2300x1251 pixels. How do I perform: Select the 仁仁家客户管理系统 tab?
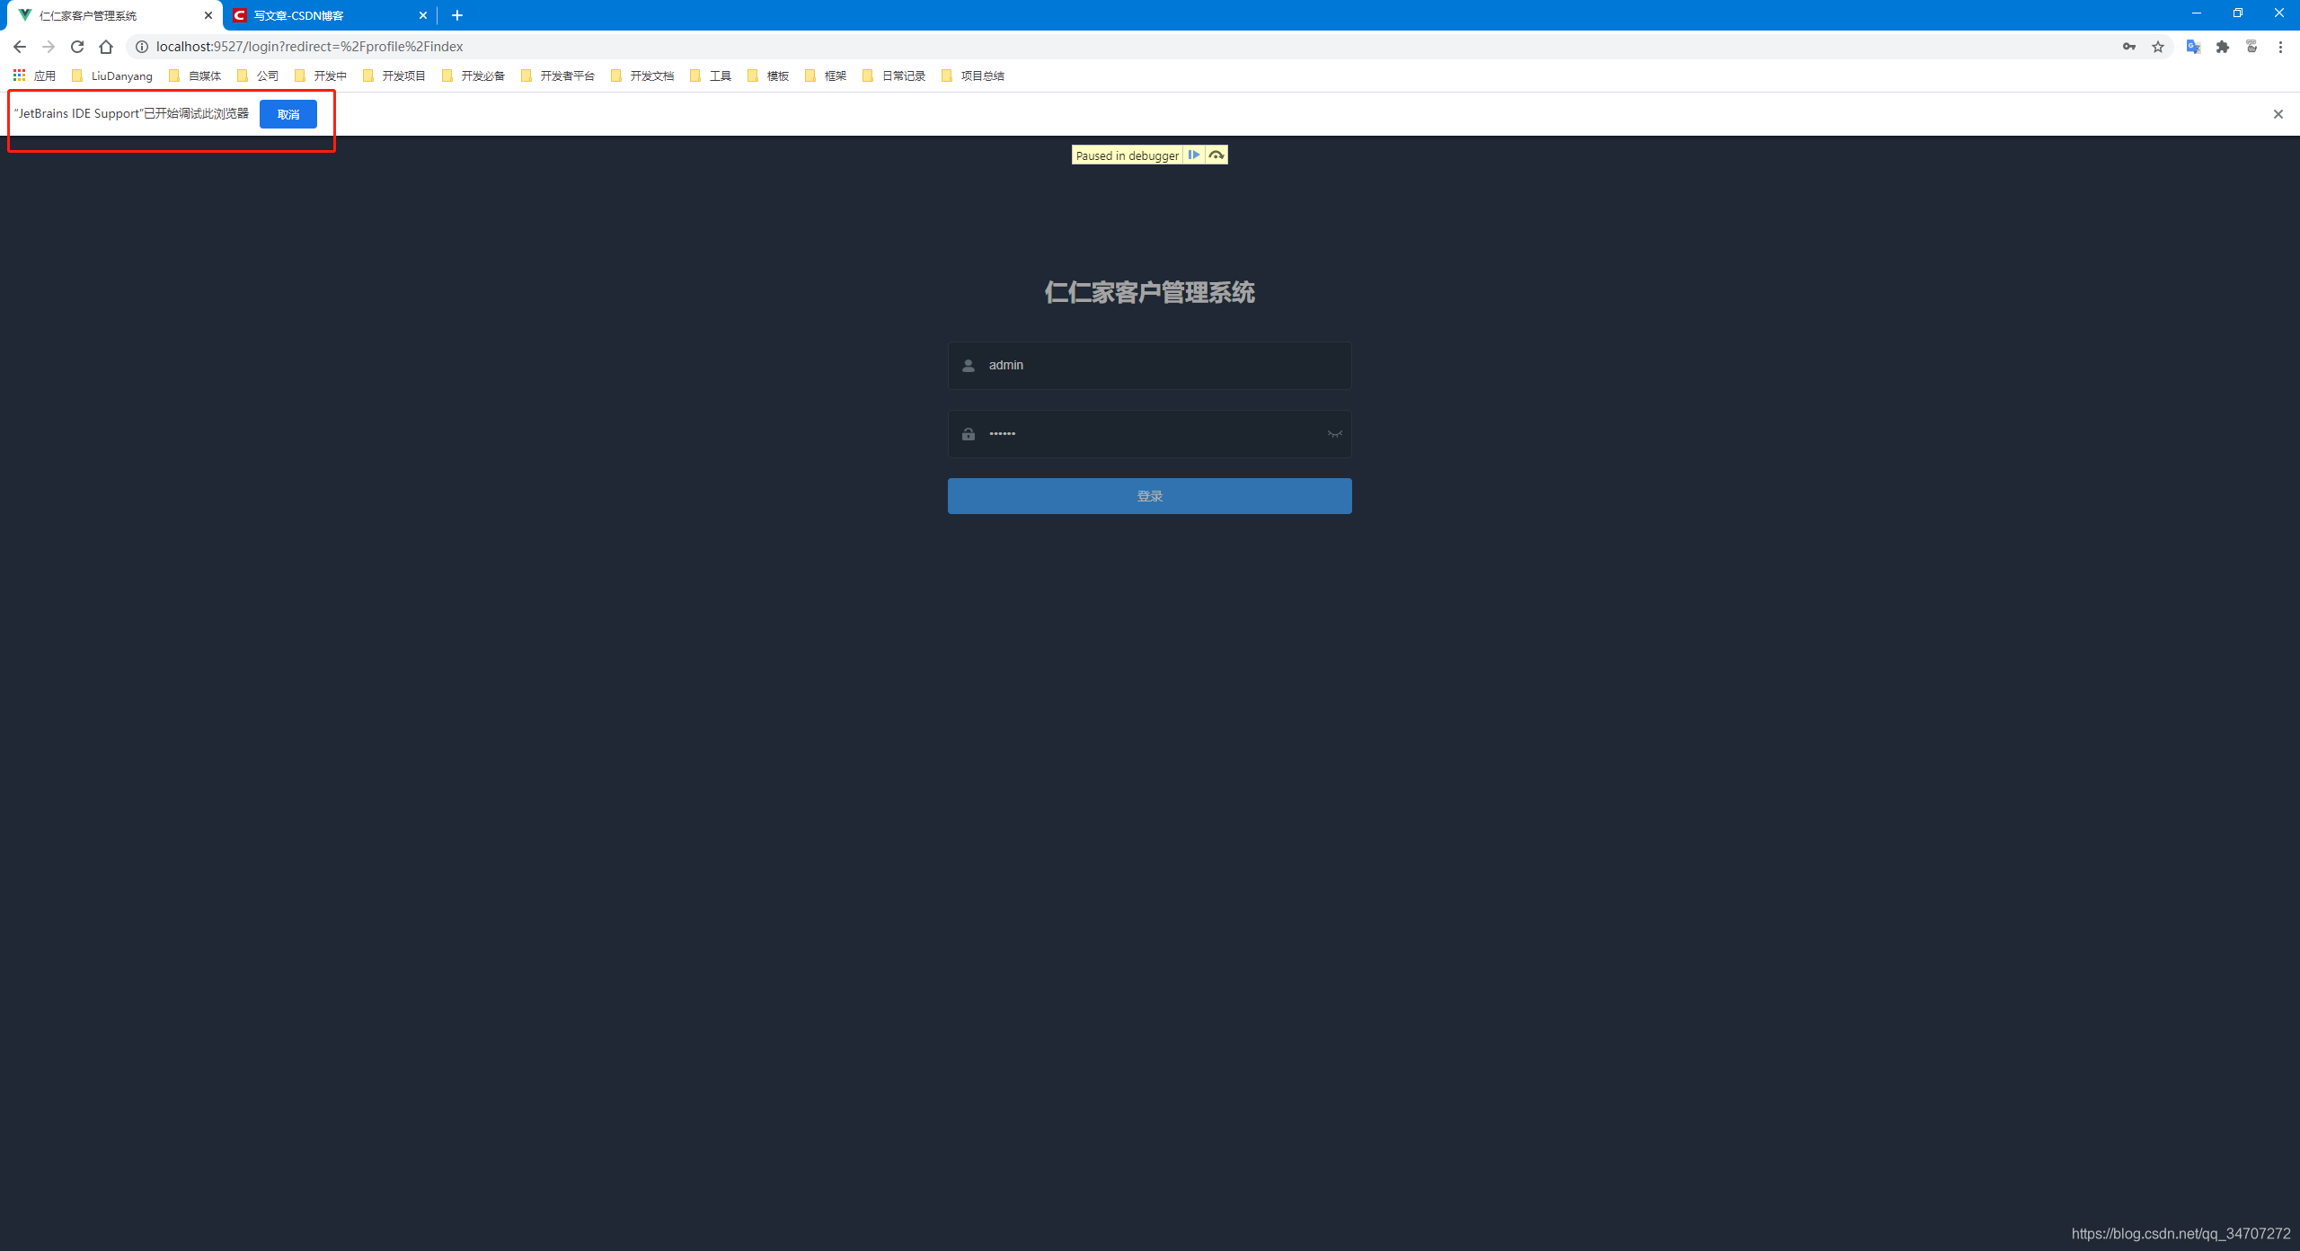point(99,15)
